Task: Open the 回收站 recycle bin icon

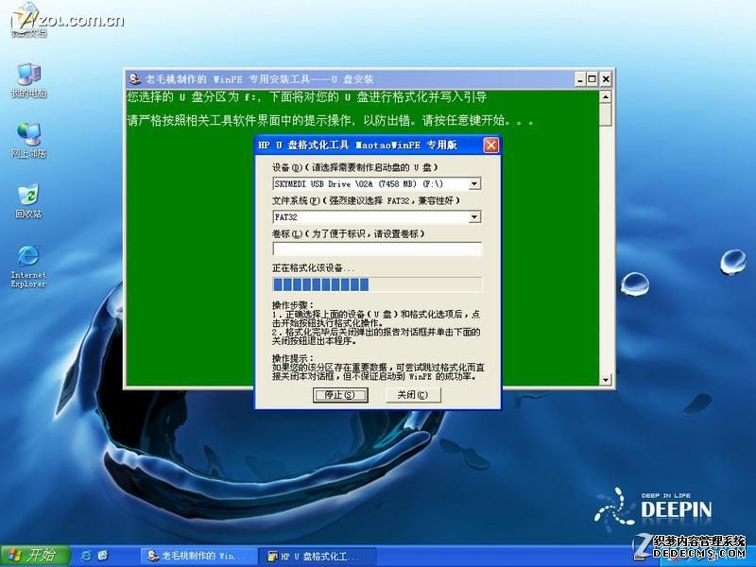Action: [x=29, y=200]
